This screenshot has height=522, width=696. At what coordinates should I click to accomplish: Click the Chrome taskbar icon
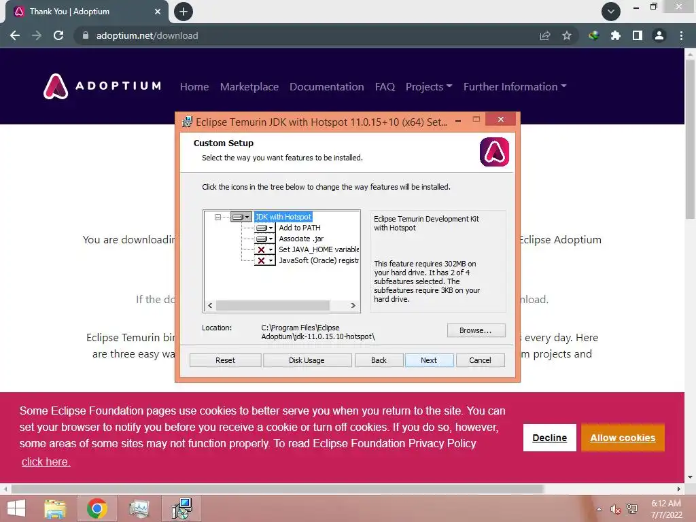[97, 508]
